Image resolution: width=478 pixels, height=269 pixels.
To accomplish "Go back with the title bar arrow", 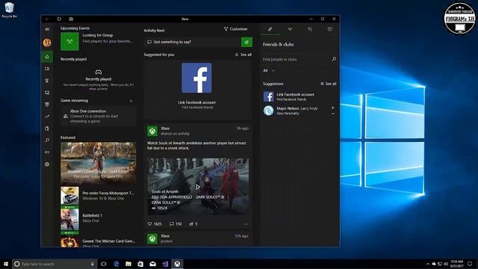I will point(47,19).
